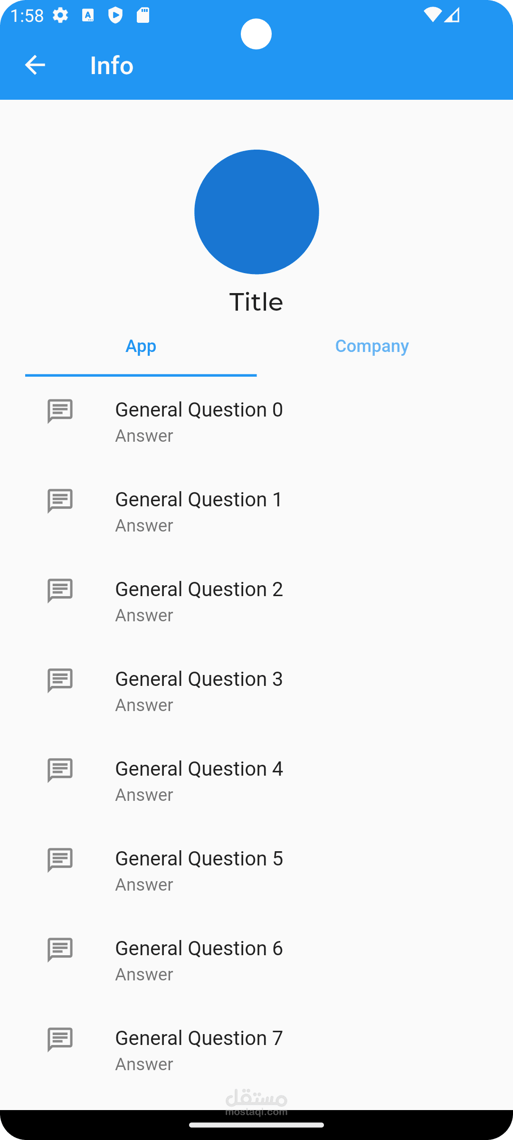Switch to the Company tab
The height and width of the screenshot is (1140, 513).
pos(372,346)
